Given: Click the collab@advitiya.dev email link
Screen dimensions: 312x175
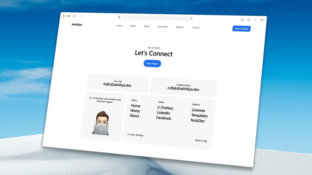Looking at the screenshot, I should [x=183, y=89].
